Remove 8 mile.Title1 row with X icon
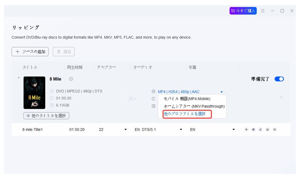This screenshot has height=178, width=299. [x=275, y=130]
